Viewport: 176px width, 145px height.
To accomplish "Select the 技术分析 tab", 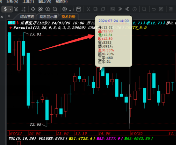I will point(68,17).
